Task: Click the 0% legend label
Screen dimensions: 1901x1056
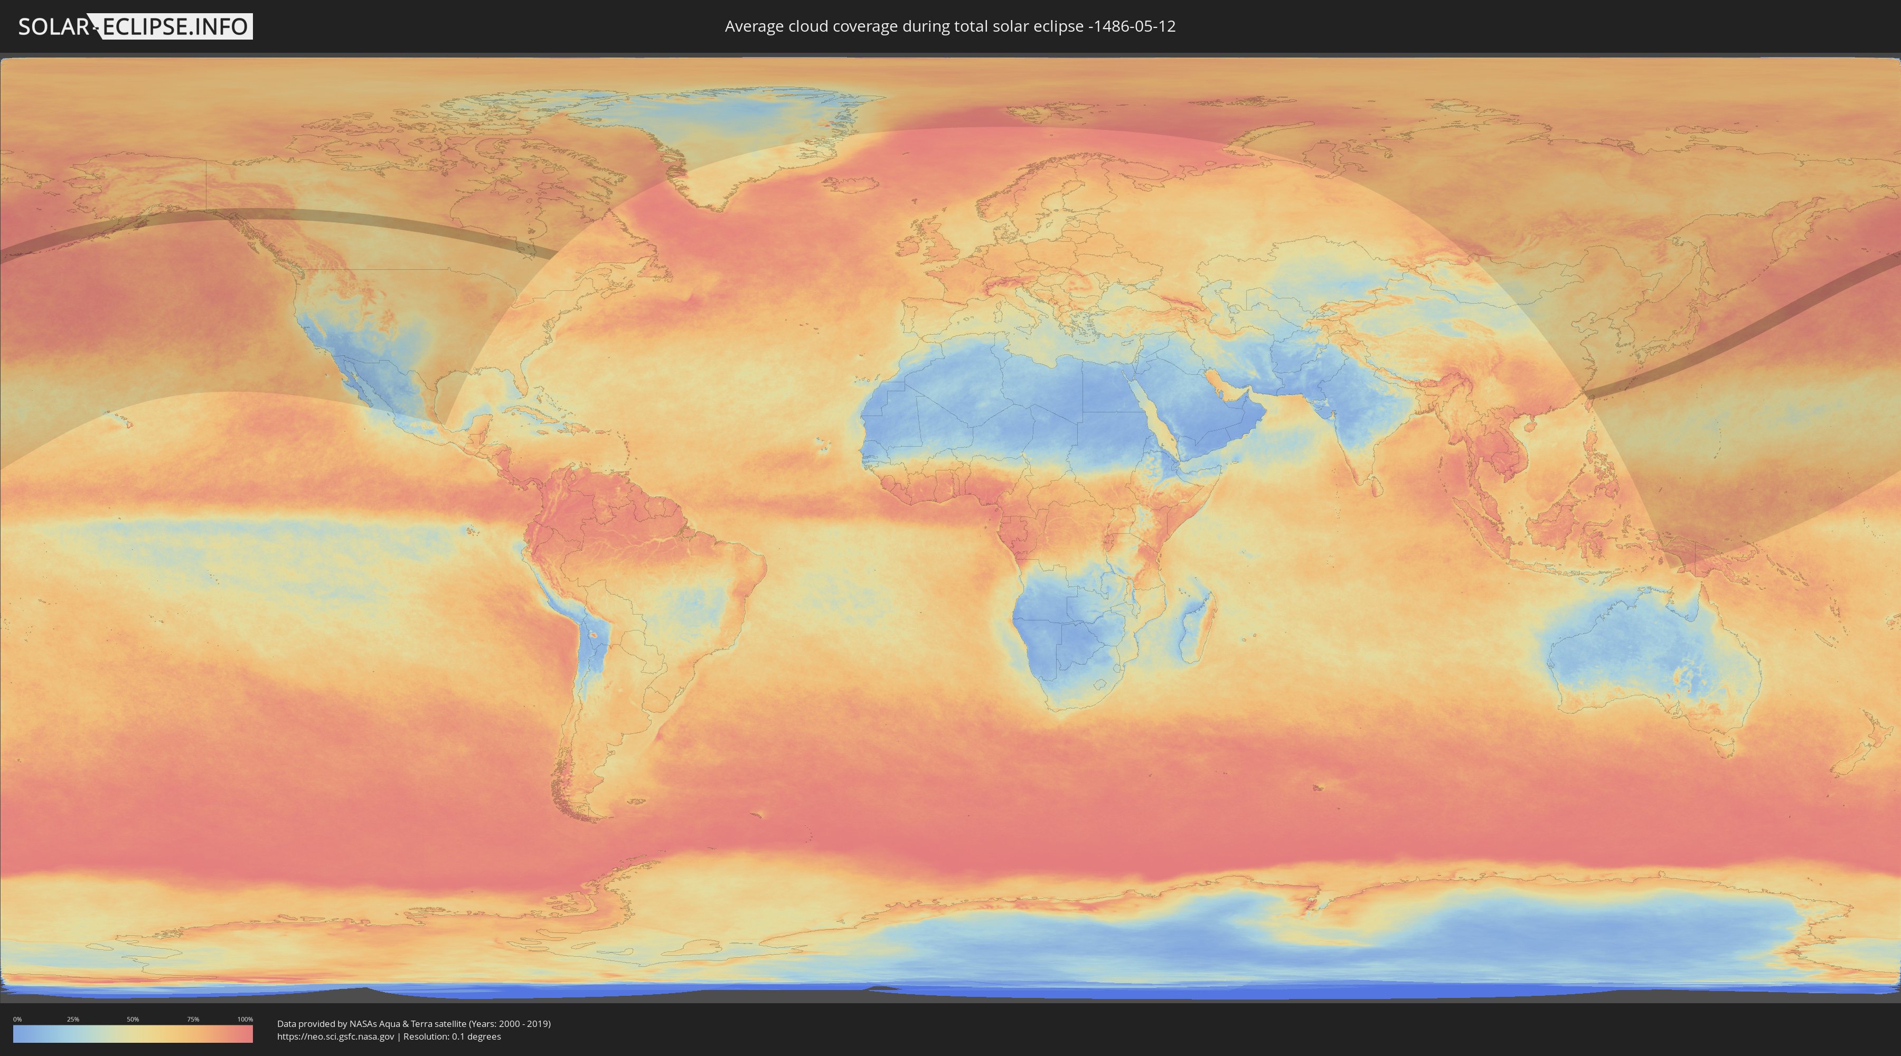Action: coord(17,1019)
